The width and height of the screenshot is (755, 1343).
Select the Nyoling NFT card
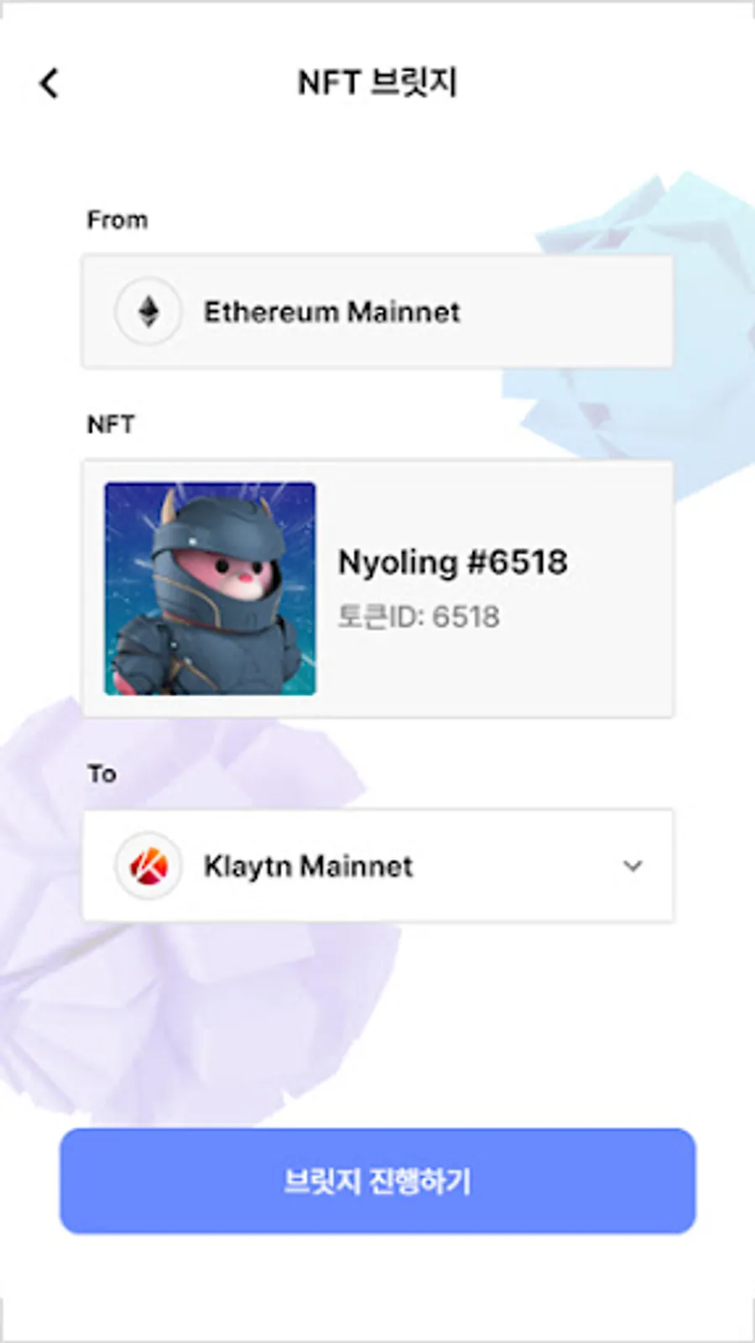[377, 588]
